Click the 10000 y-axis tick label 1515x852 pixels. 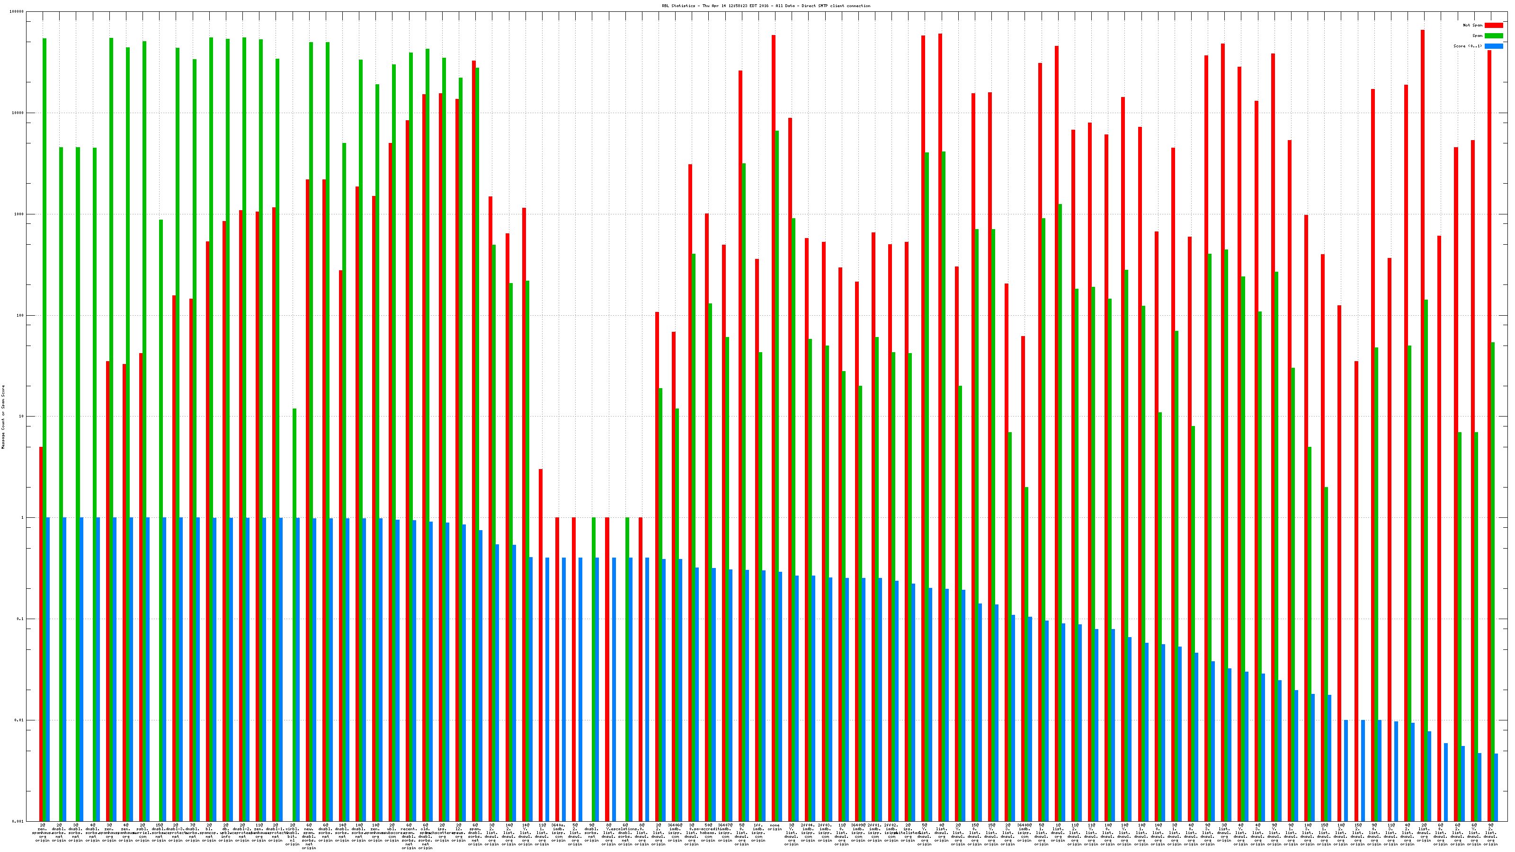coord(18,113)
